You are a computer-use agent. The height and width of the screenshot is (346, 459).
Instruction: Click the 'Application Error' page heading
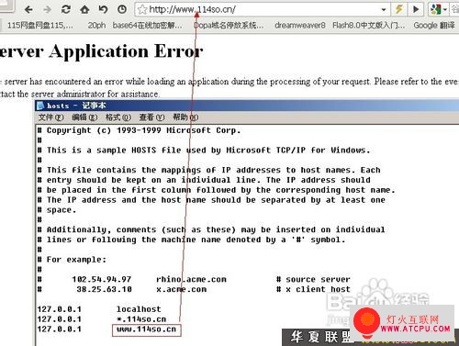click(126, 51)
